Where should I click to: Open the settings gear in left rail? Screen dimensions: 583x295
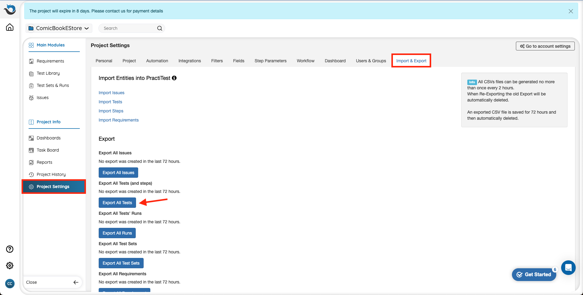tap(10, 266)
